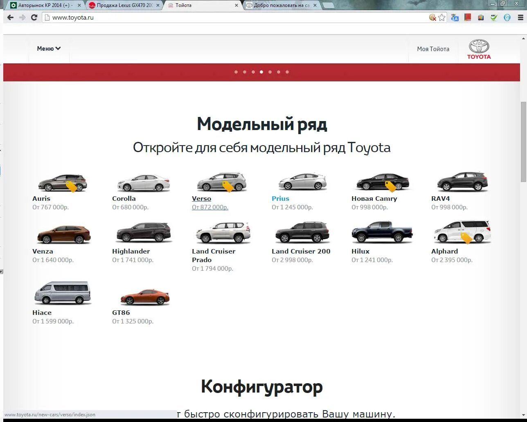
Task: Open the GT86 sports car image
Action: [x=144, y=297]
